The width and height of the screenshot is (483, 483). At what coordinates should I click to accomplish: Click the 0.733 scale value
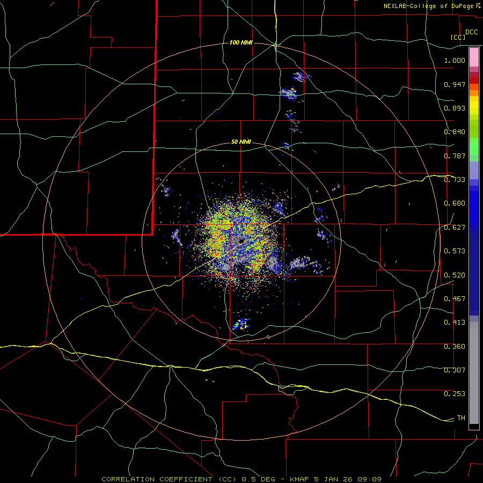[x=455, y=180]
